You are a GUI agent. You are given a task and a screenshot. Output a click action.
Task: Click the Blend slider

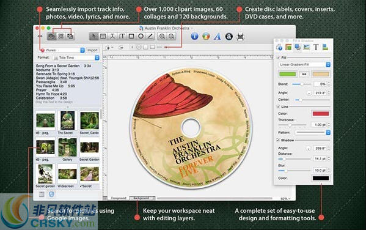302,84
